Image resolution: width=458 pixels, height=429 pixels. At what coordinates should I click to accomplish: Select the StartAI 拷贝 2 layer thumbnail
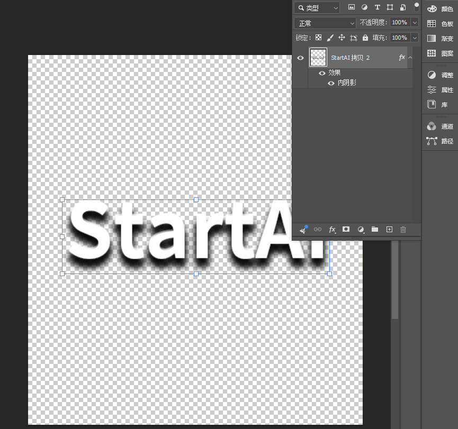click(318, 58)
